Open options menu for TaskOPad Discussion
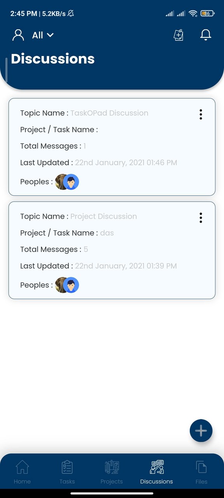This screenshot has width=224, height=498. point(201,114)
